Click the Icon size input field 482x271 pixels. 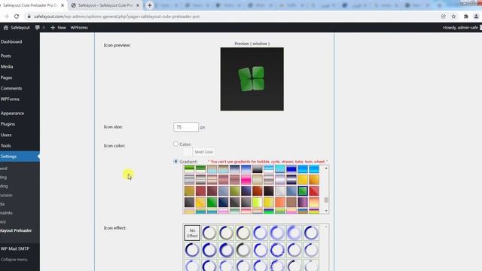(186, 127)
